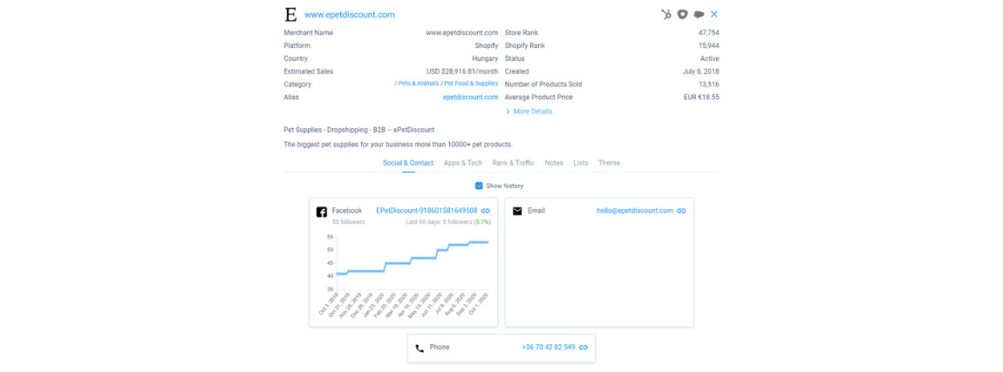The width and height of the screenshot is (1003, 372).
Task: Click the link icon beside the phone number
Action: (x=583, y=348)
